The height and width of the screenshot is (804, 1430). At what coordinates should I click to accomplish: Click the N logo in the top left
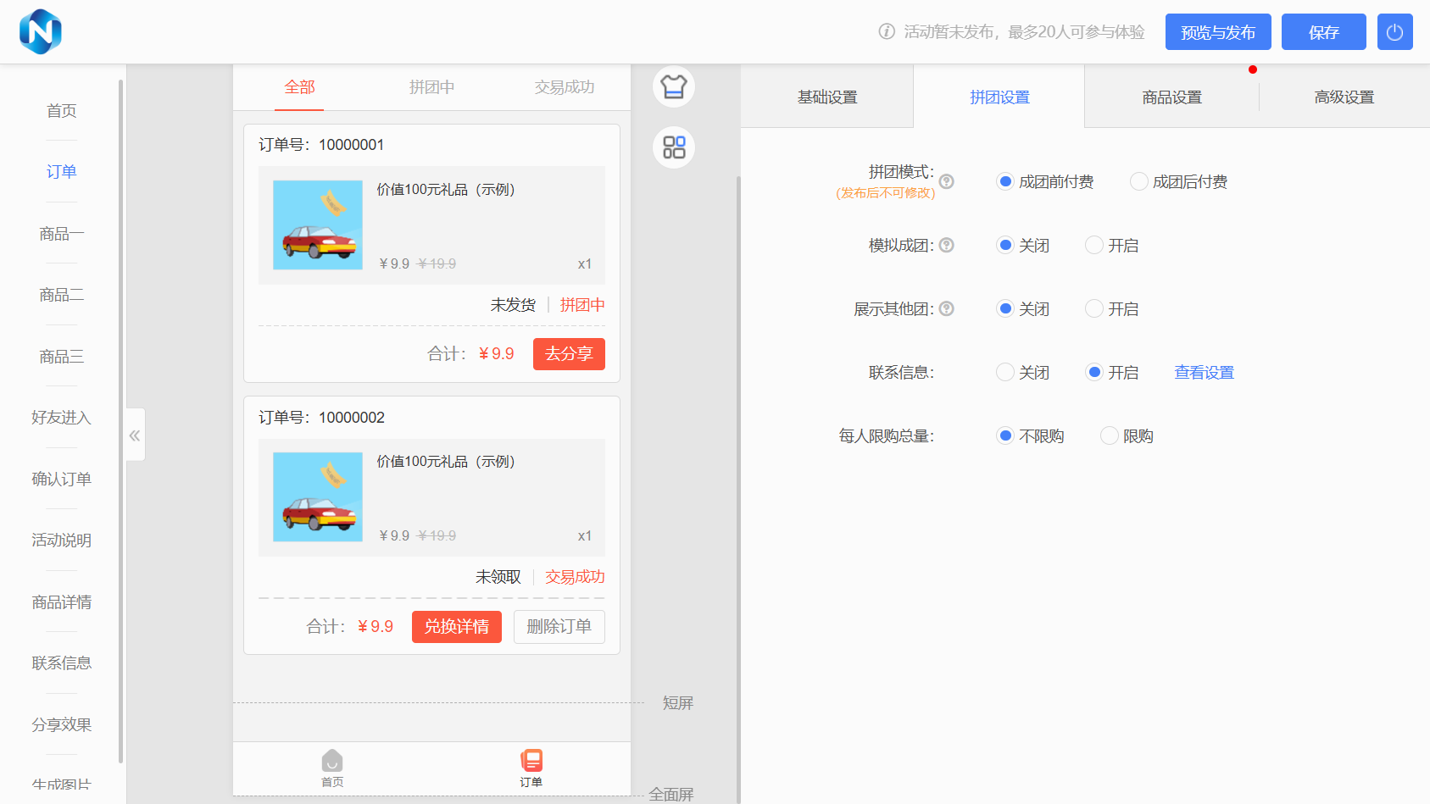pyautogui.click(x=40, y=31)
